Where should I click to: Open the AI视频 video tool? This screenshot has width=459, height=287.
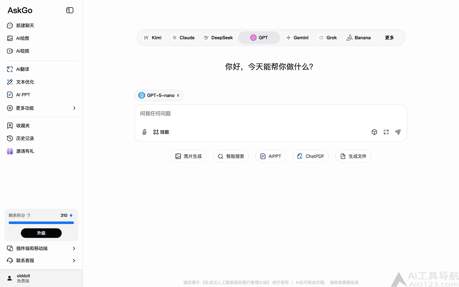click(41, 51)
